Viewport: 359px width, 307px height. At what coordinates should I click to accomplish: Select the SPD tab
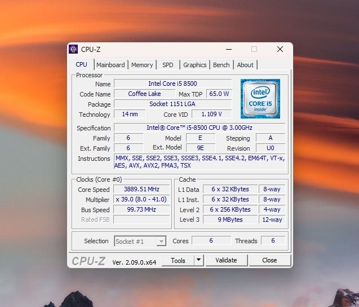(168, 65)
